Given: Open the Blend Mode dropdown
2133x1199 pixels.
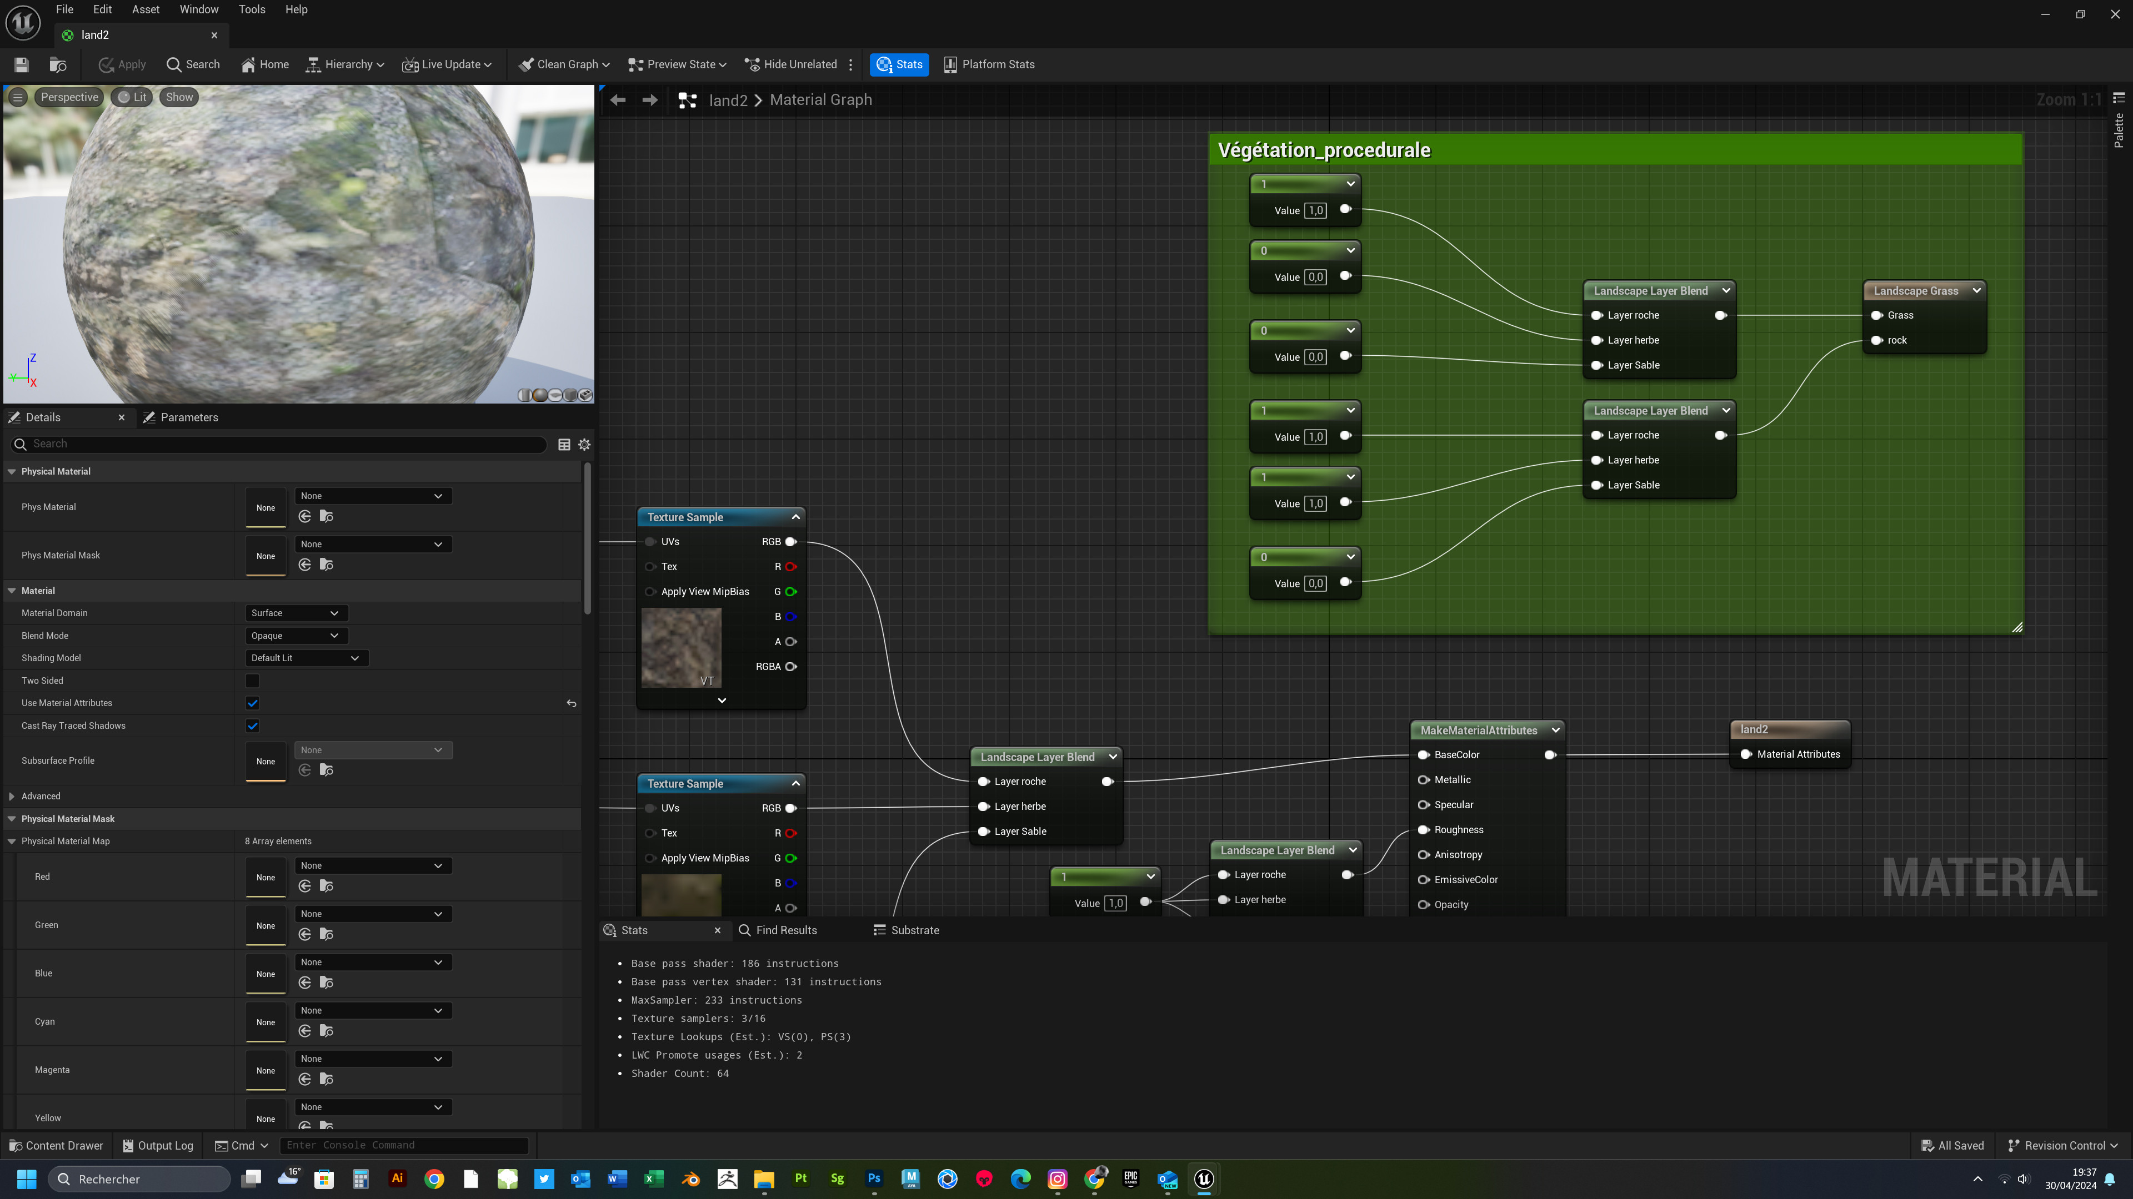Looking at the screenshot, I should (x=296, y=636).
